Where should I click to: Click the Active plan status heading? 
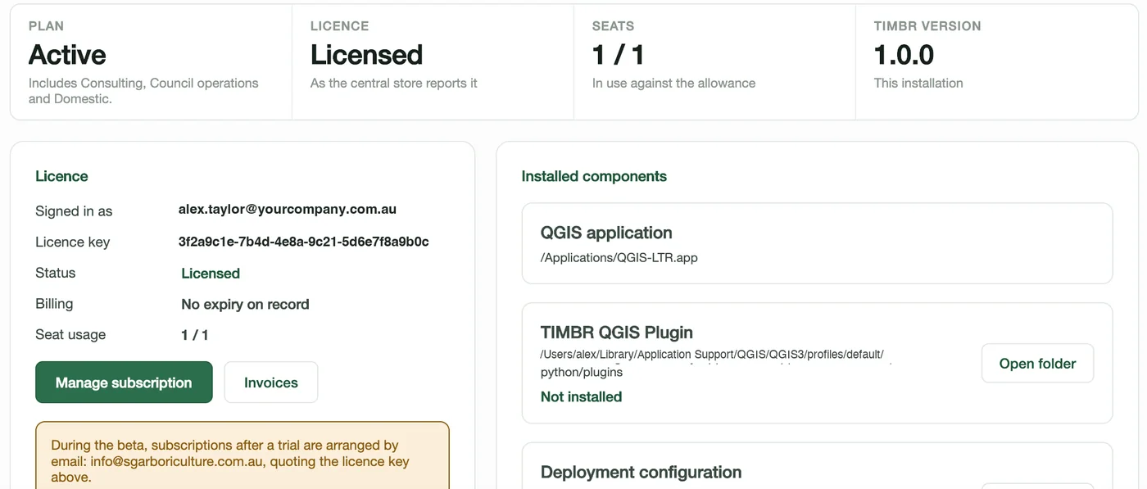(x=67, y=55)
